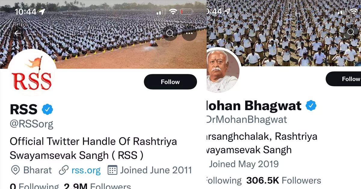The height and width of the screenshot is (189, 361).
Task: Click Mohan Bhagwat's verified badge
Action: click(x=311, y=106)
